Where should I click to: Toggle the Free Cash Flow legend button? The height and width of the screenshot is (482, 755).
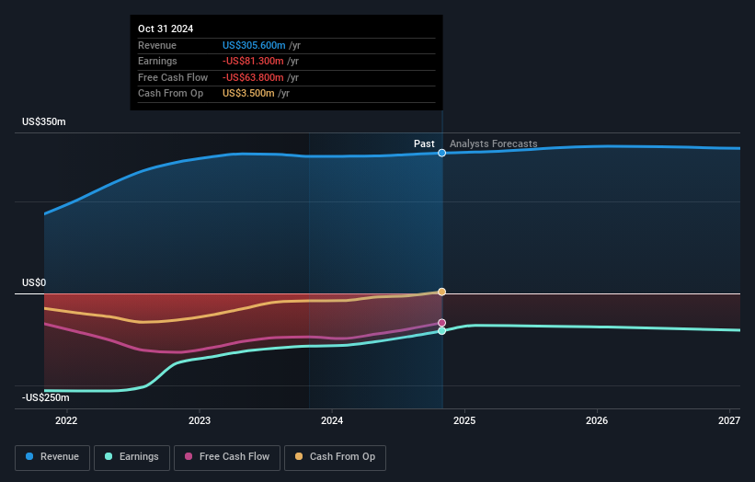pyautogui.click(x=227, y=457)
